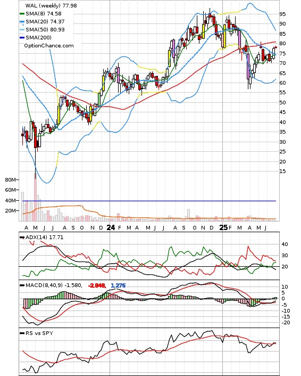This screenshot has height=376, width=301.
Task: Click the WAL (weekly) 77.98 chart title
Action: 51,5
